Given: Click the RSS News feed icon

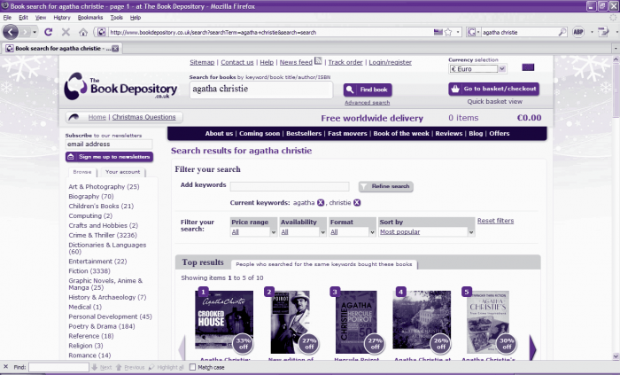Looking at the screenshot, I should [318, 61].
